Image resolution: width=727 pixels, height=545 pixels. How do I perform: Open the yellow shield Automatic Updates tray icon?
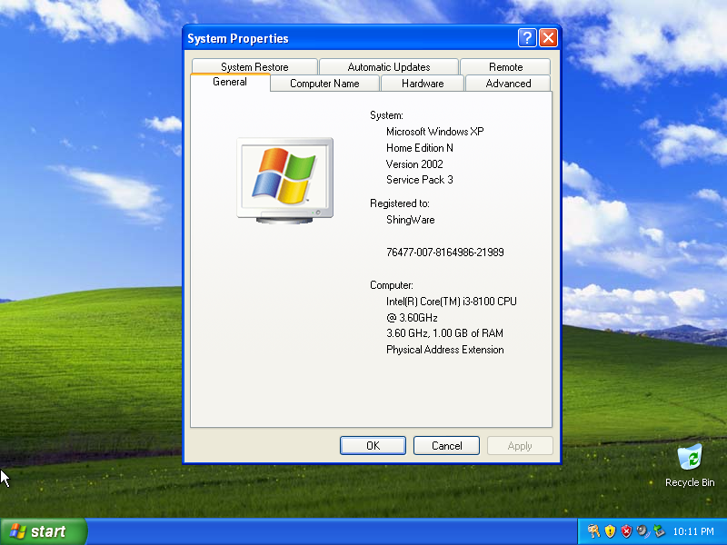pyautogui.click(x=610, y=531)
